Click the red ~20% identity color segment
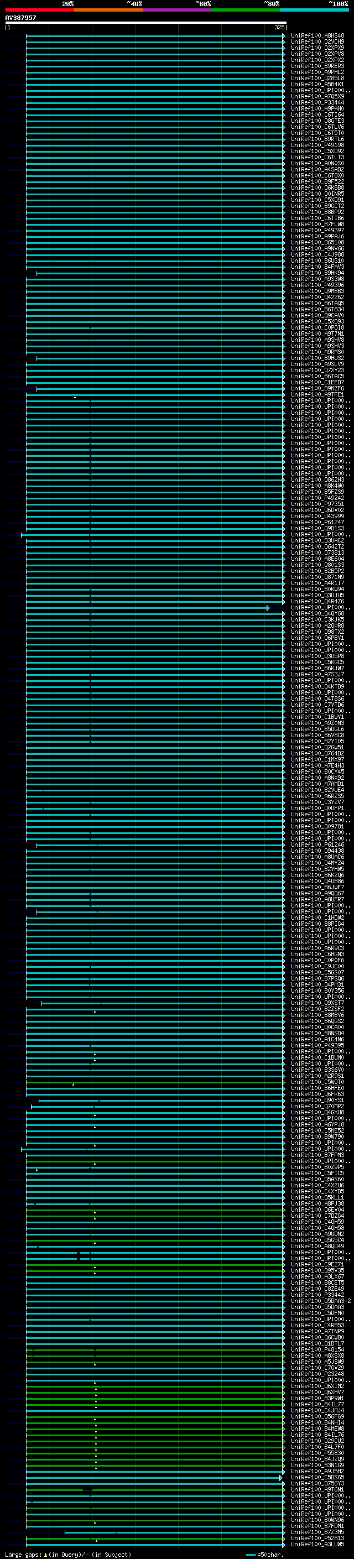The height and width of the screenshot is (1559, 354). click(39, 10)
